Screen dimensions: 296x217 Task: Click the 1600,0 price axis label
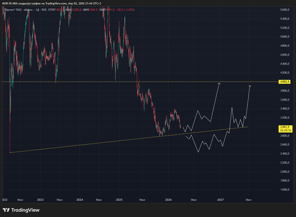[285, 190]
